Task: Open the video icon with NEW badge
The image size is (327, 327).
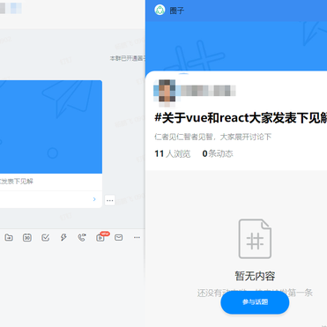Action: (x=100, y=237)
